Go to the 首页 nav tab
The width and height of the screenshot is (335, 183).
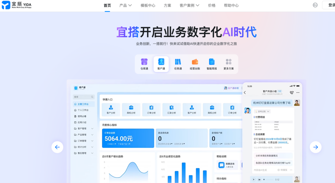[x=107, y=5]
